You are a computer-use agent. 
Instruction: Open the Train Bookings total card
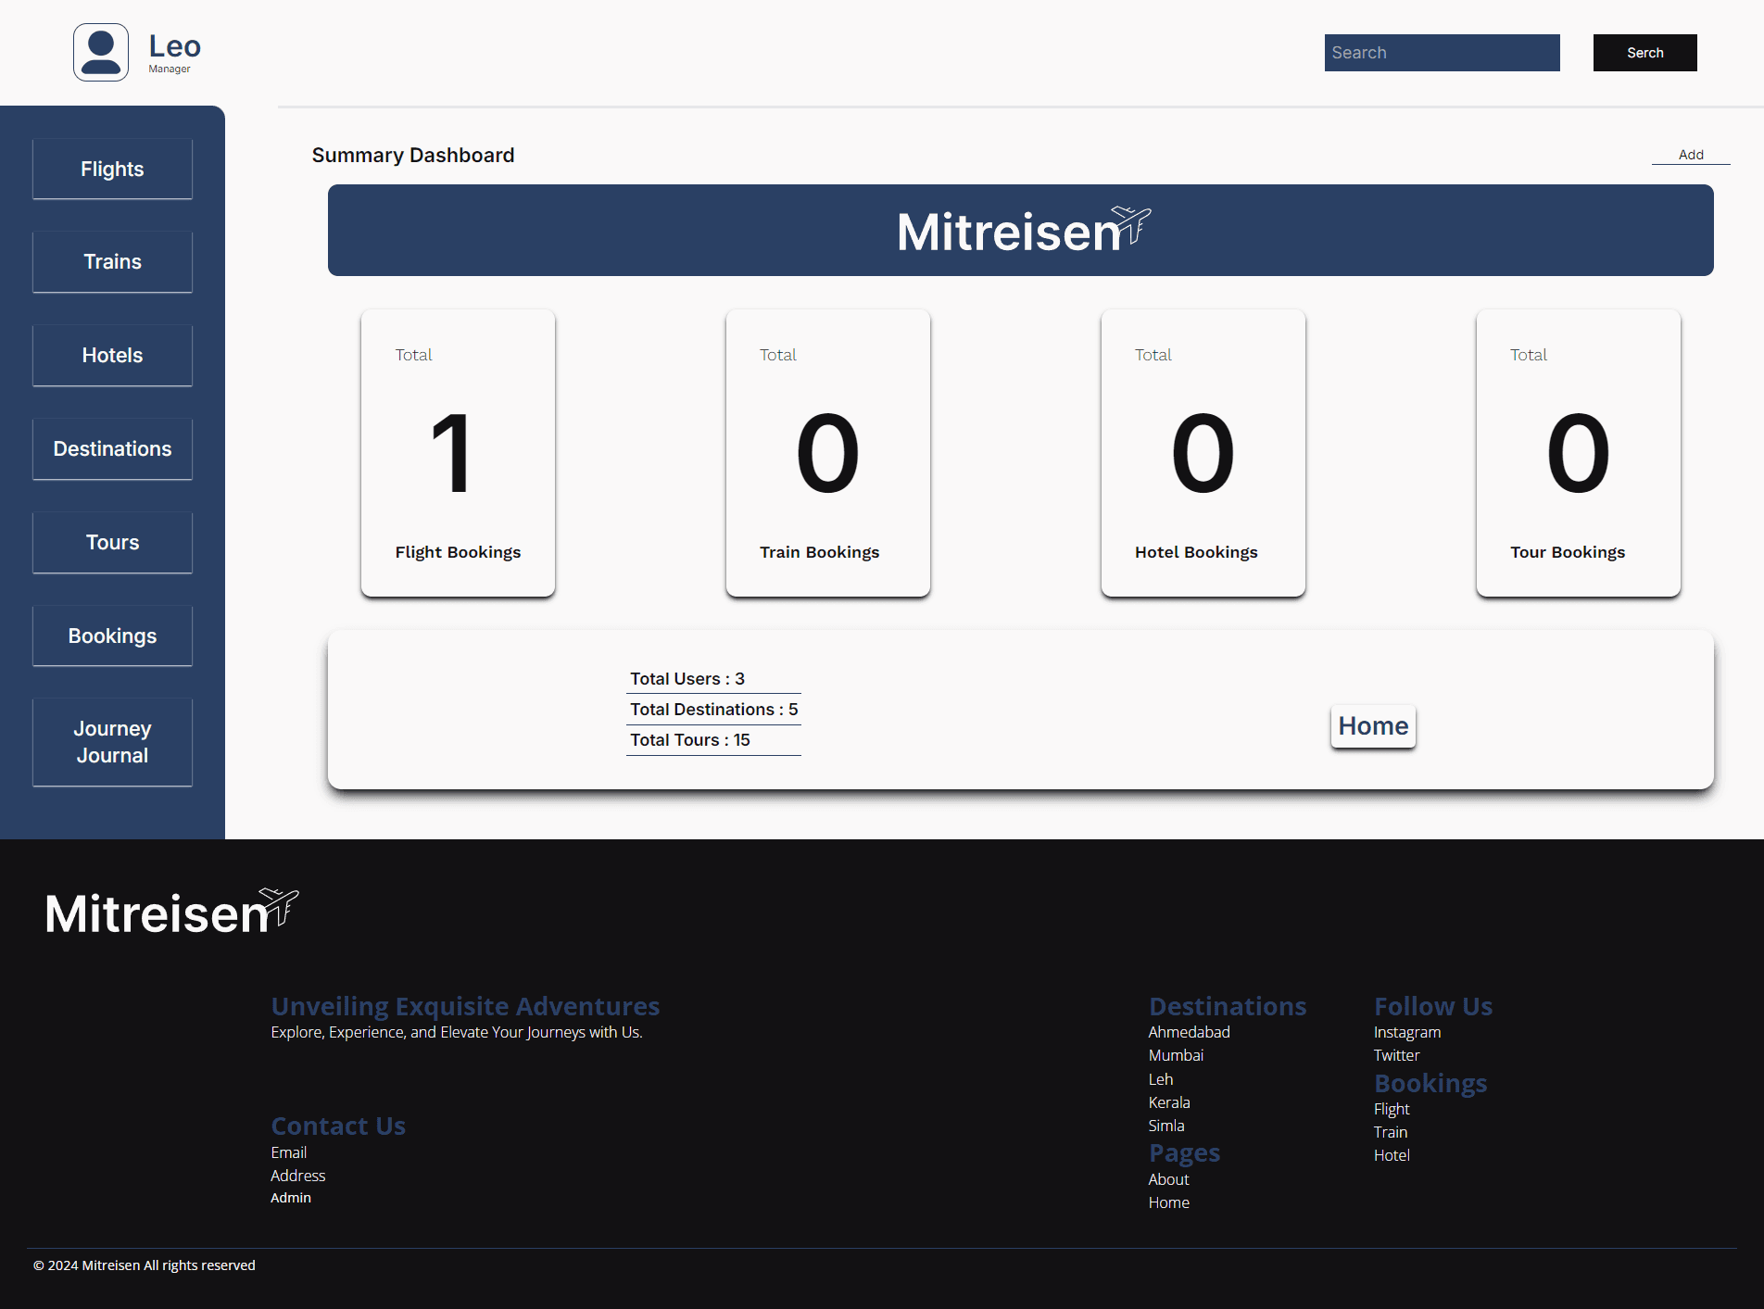click(x=828, y=453)
